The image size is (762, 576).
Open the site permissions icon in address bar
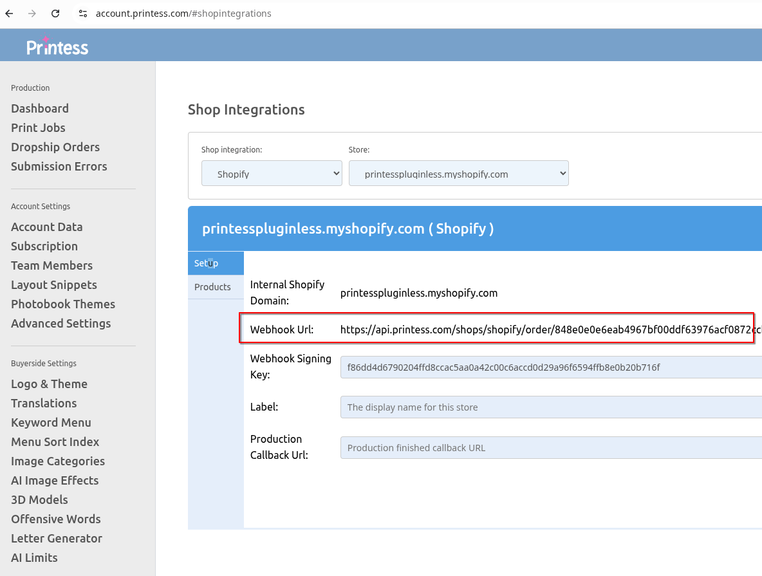[83, 13]
